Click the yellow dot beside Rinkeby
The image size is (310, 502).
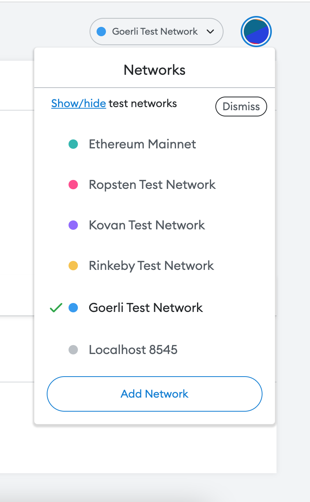73,266
